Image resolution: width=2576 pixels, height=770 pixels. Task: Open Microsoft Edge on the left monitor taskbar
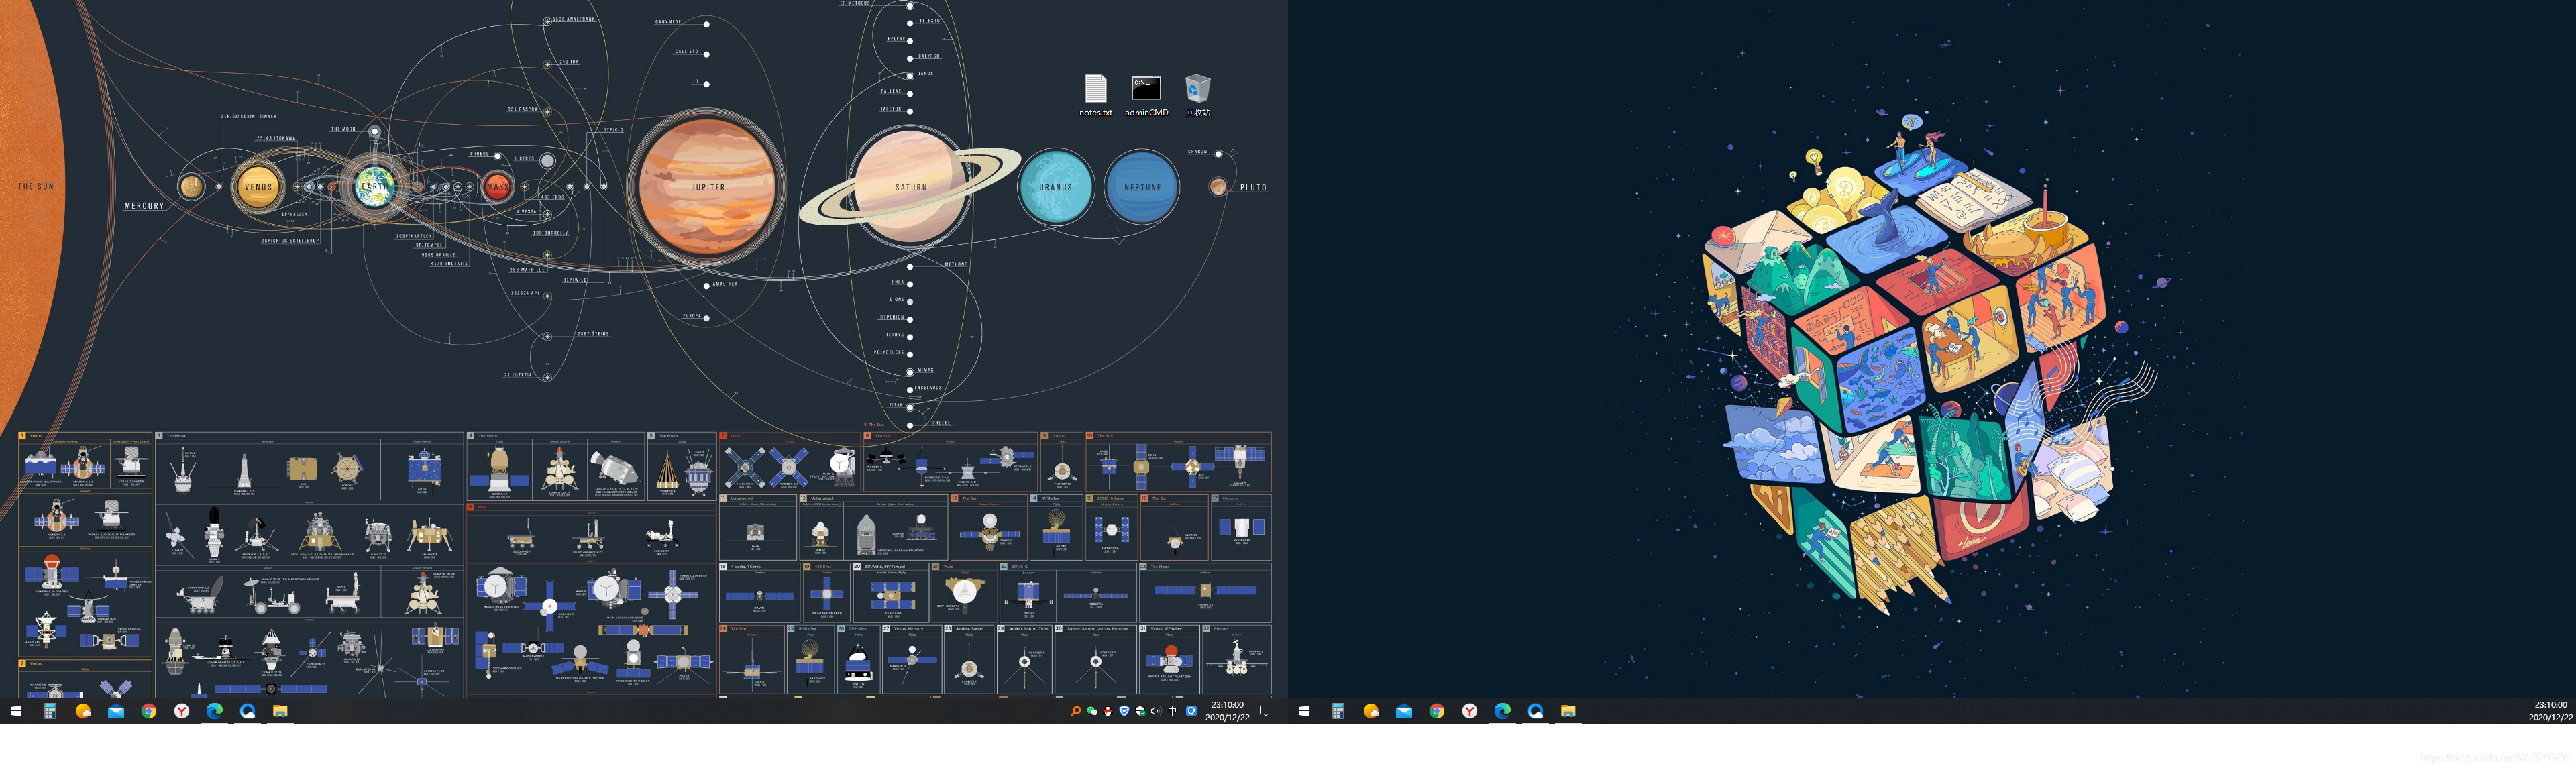coord(214,711)
